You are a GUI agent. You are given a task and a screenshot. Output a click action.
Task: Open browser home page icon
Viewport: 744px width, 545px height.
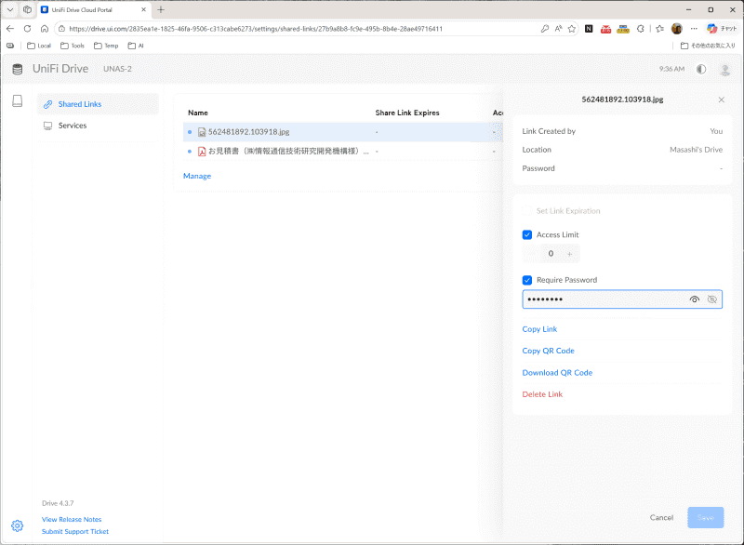click(x=45, y=29)
